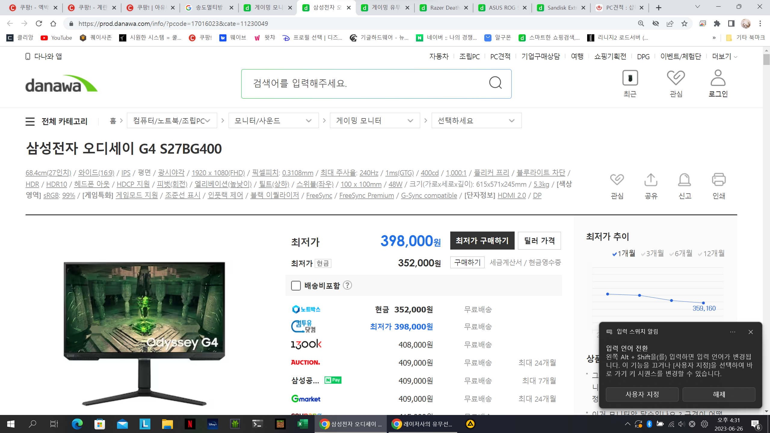Click the share page icon in address bar
770x433 pixels.
[x=670, y=23]
